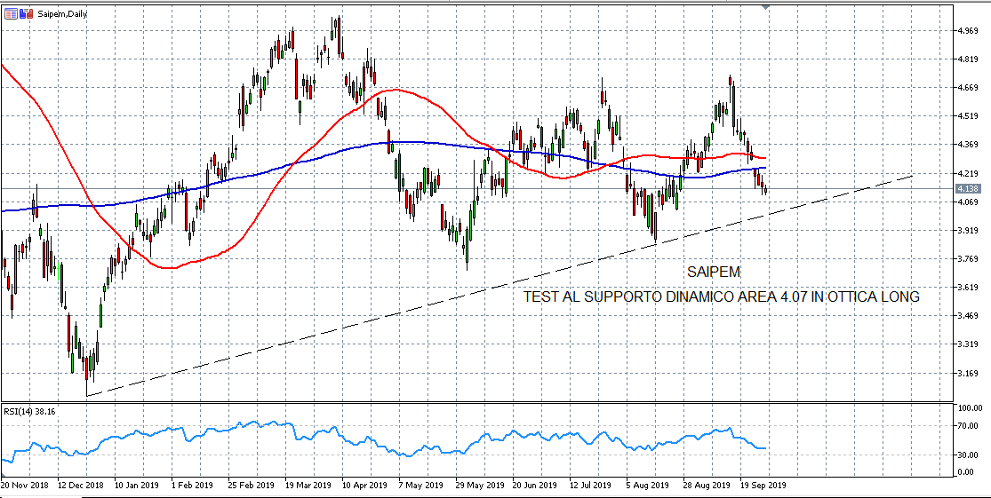This screenshot has width=991, height=498.
Task: Click the 3.319 price axis label
Action: (968, 344)
